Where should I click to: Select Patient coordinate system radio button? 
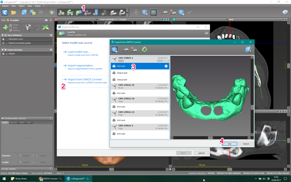click(3, 43)
